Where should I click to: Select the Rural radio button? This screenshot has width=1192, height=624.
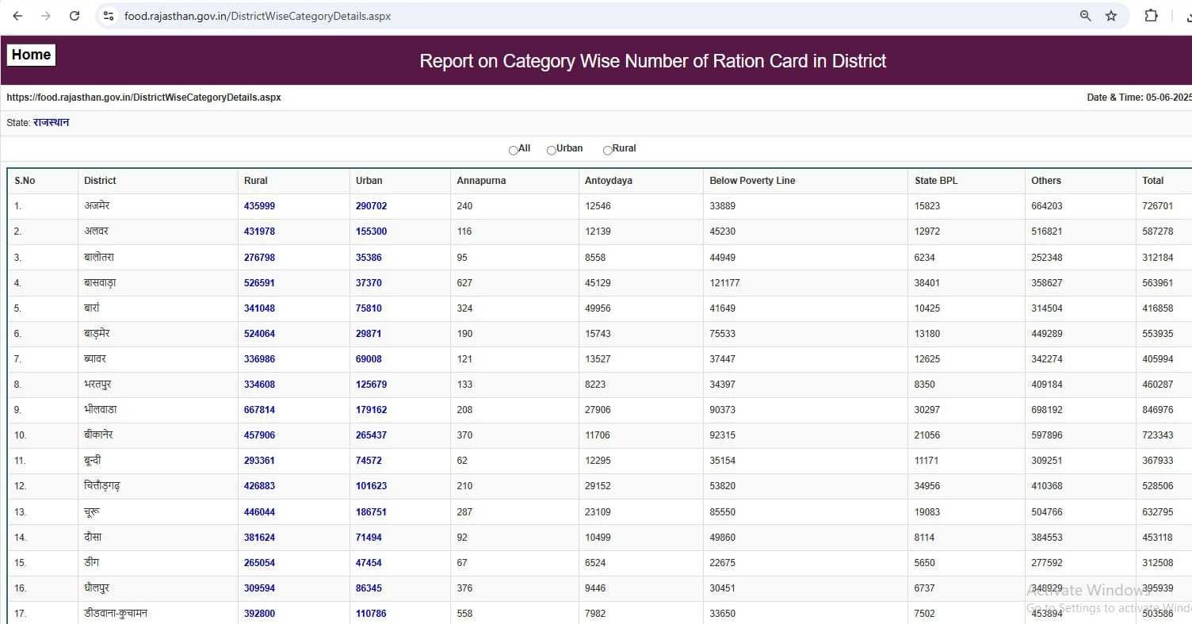click(608, 150)
